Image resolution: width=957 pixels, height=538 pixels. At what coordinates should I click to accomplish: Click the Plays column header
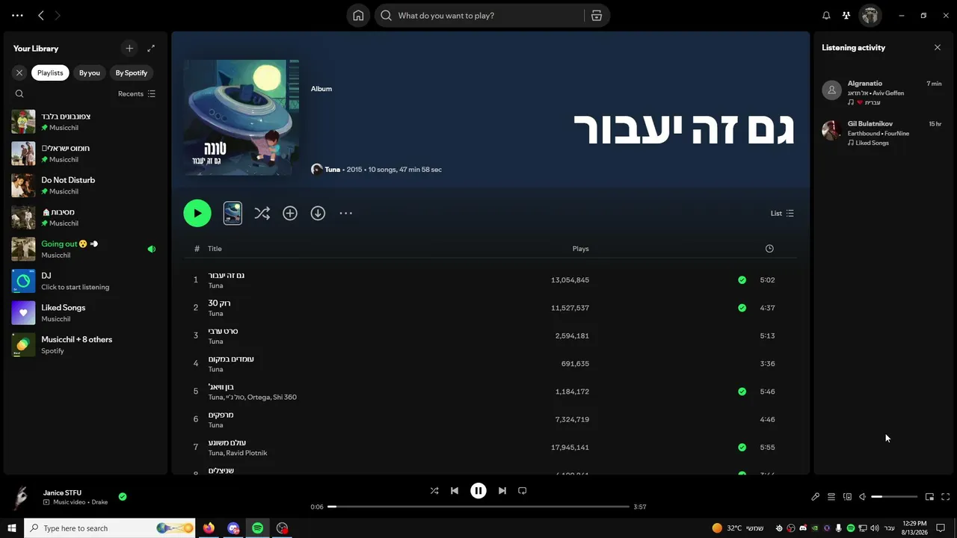tap(581, 249)
